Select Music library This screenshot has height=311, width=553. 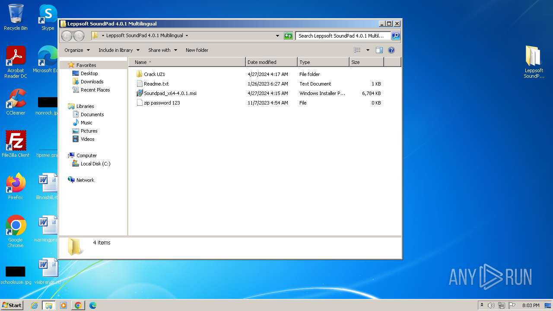pyautogui.click(x=86, y=123)
